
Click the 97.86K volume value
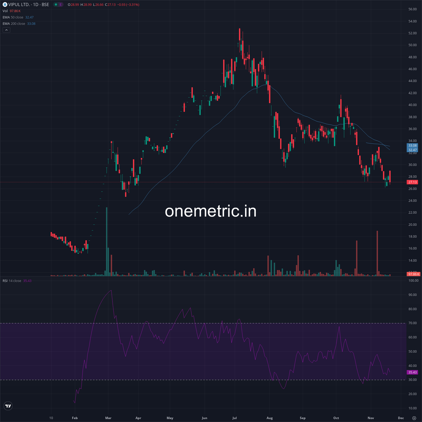tap(15, 11)
